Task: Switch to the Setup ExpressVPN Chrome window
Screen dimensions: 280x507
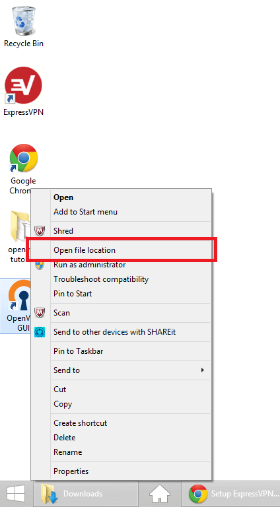Action: (231, 494)
